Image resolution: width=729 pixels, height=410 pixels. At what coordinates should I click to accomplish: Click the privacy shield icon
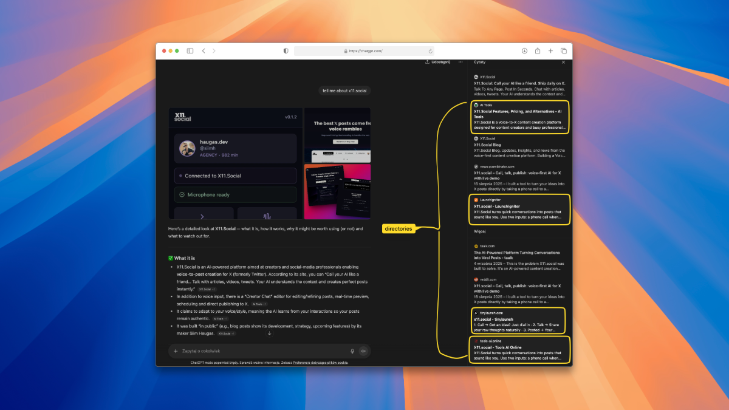click(x=286, y=51)
